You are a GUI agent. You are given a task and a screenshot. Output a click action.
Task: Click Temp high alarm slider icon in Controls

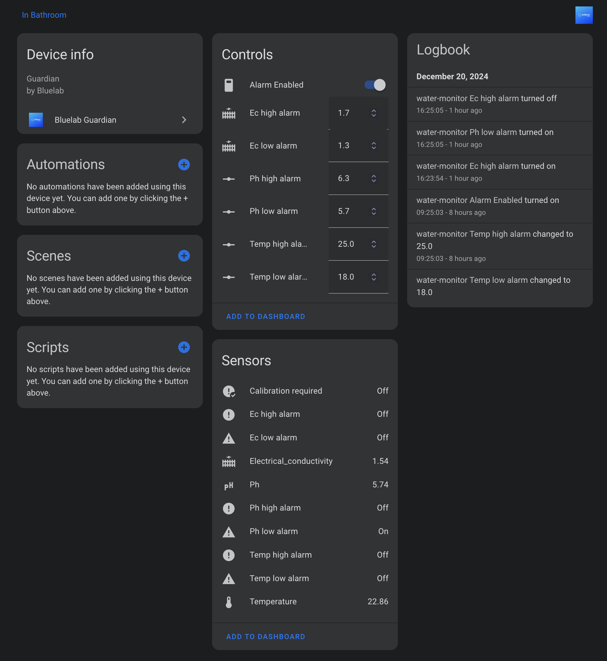coord(229,244)
